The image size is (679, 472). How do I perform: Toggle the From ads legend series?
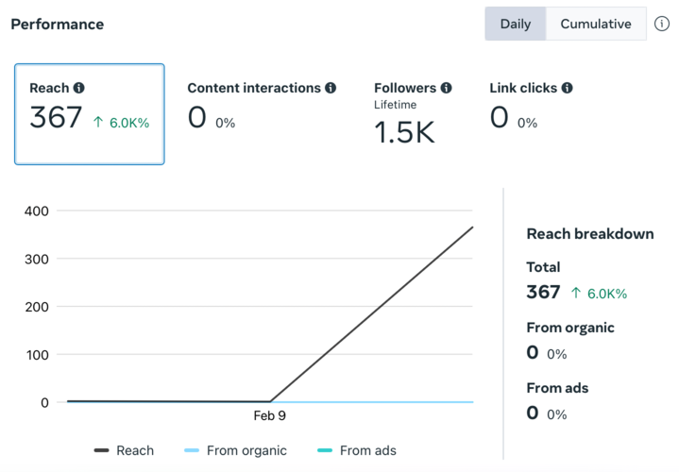[357, 450]
